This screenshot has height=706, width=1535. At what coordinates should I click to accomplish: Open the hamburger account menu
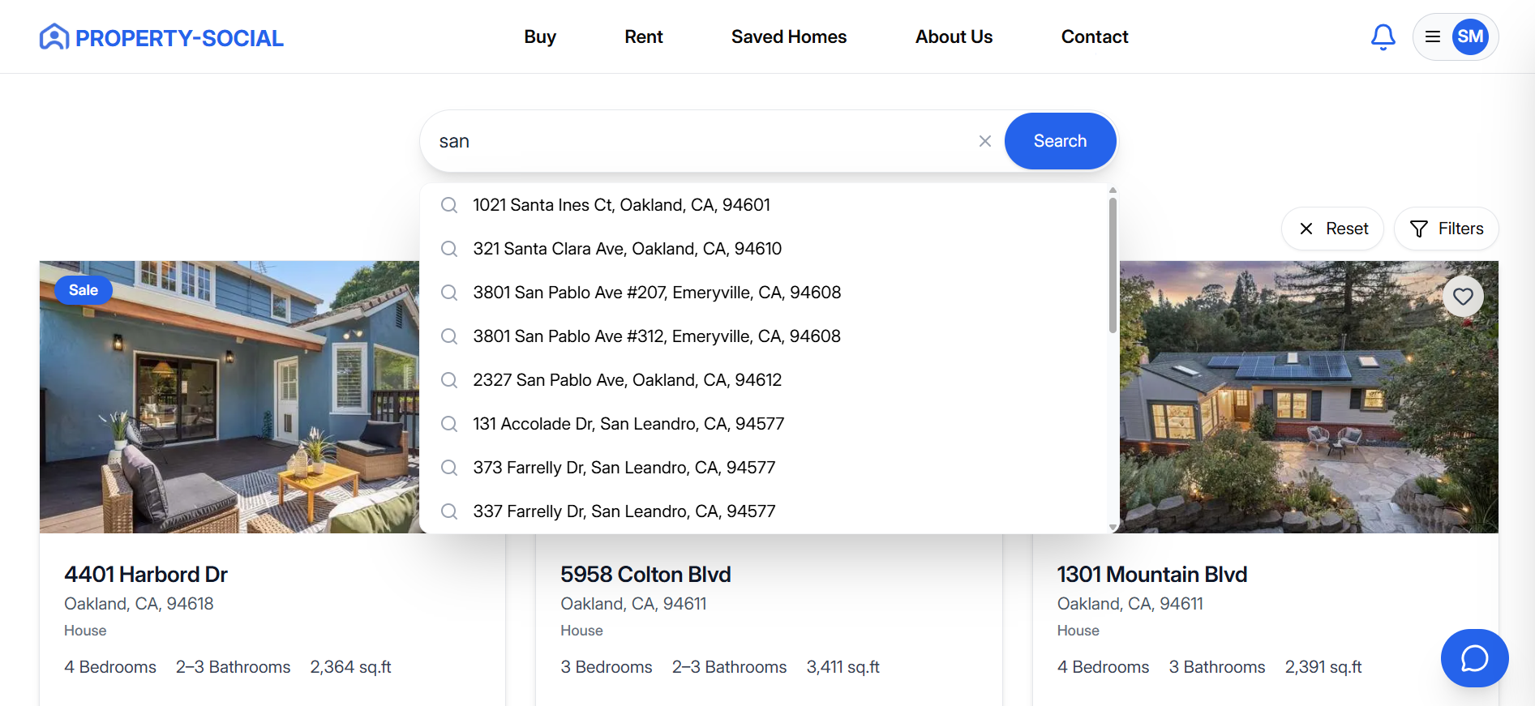coord(1433,37)
